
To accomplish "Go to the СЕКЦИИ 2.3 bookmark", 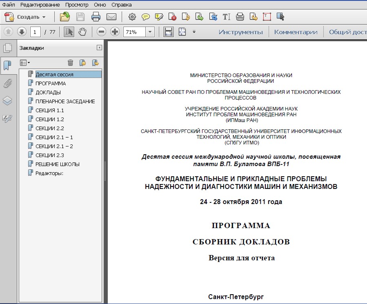I will pyautogui.click(x=50, y=155).
